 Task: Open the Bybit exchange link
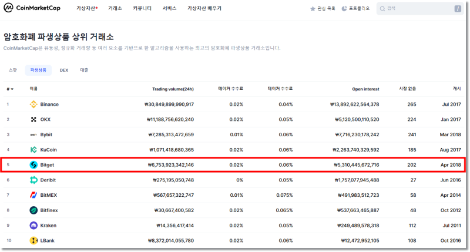click(46, 135)
